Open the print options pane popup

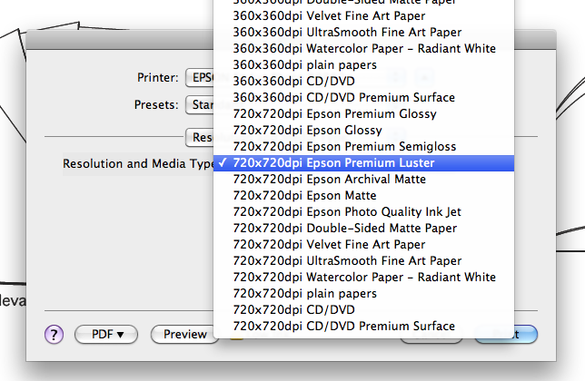pos(200,137)
